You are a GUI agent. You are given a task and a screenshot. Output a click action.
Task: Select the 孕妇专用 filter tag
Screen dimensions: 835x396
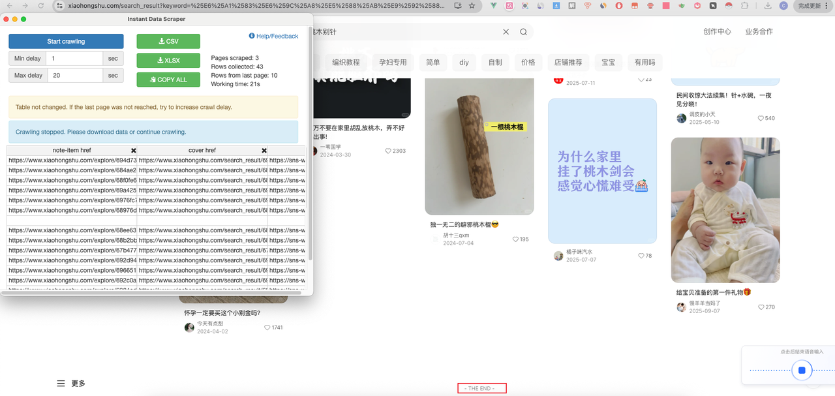point(393,62)
